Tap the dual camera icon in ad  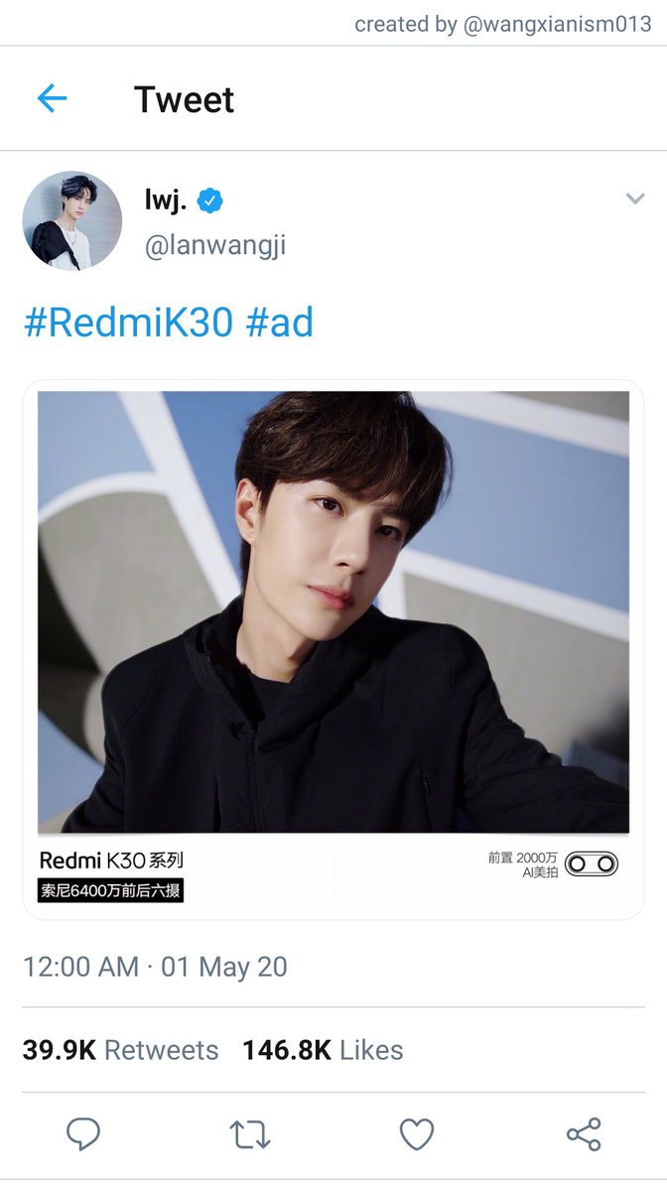click(x=592, y=863)
